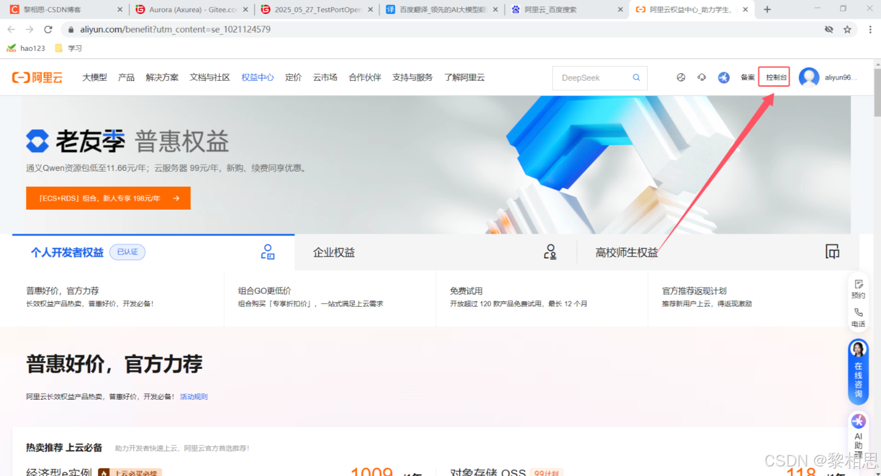Image resolution: width=881 pixels, height=476 pixels.
Task: Open the 大模型 navigation menu
Action: tap(94, 77)
